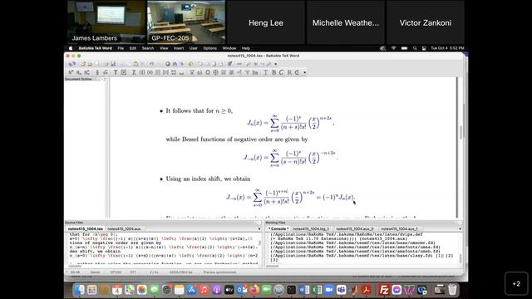The image size is (532, 299).
Task: Click the blackboard R font icon
Action: 289,72
